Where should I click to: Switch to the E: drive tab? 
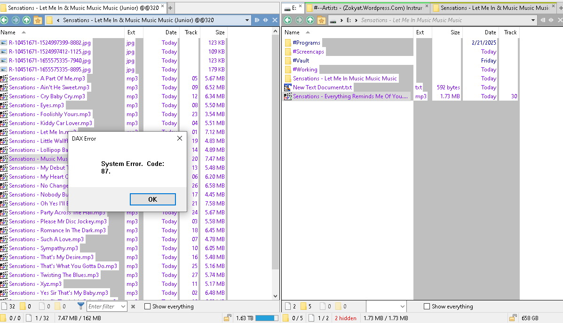(x=291, y=8)
